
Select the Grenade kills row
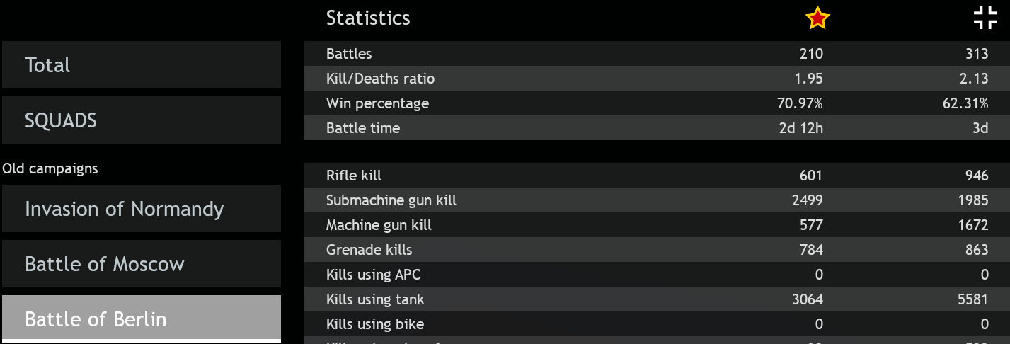657,249
